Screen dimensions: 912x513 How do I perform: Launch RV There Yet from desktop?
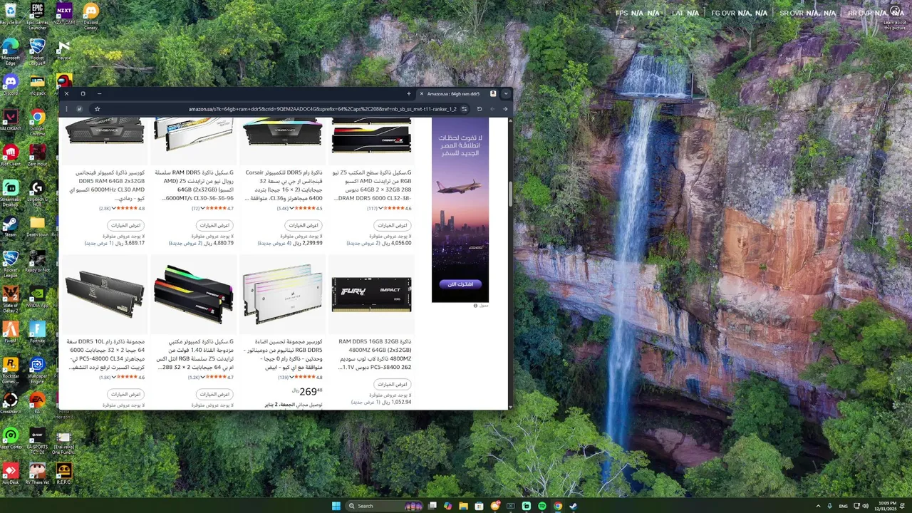[37, 474]
